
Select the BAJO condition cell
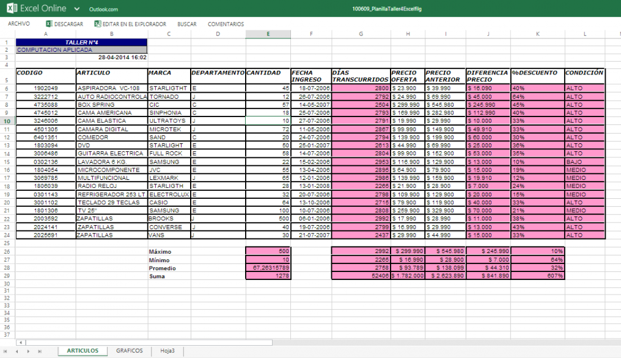584,162
